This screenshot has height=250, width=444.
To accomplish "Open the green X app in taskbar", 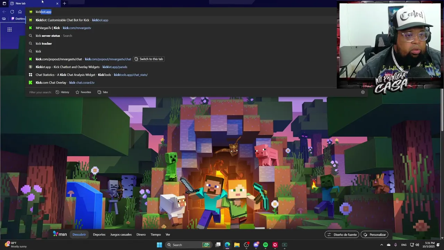I will pos(284,245).
